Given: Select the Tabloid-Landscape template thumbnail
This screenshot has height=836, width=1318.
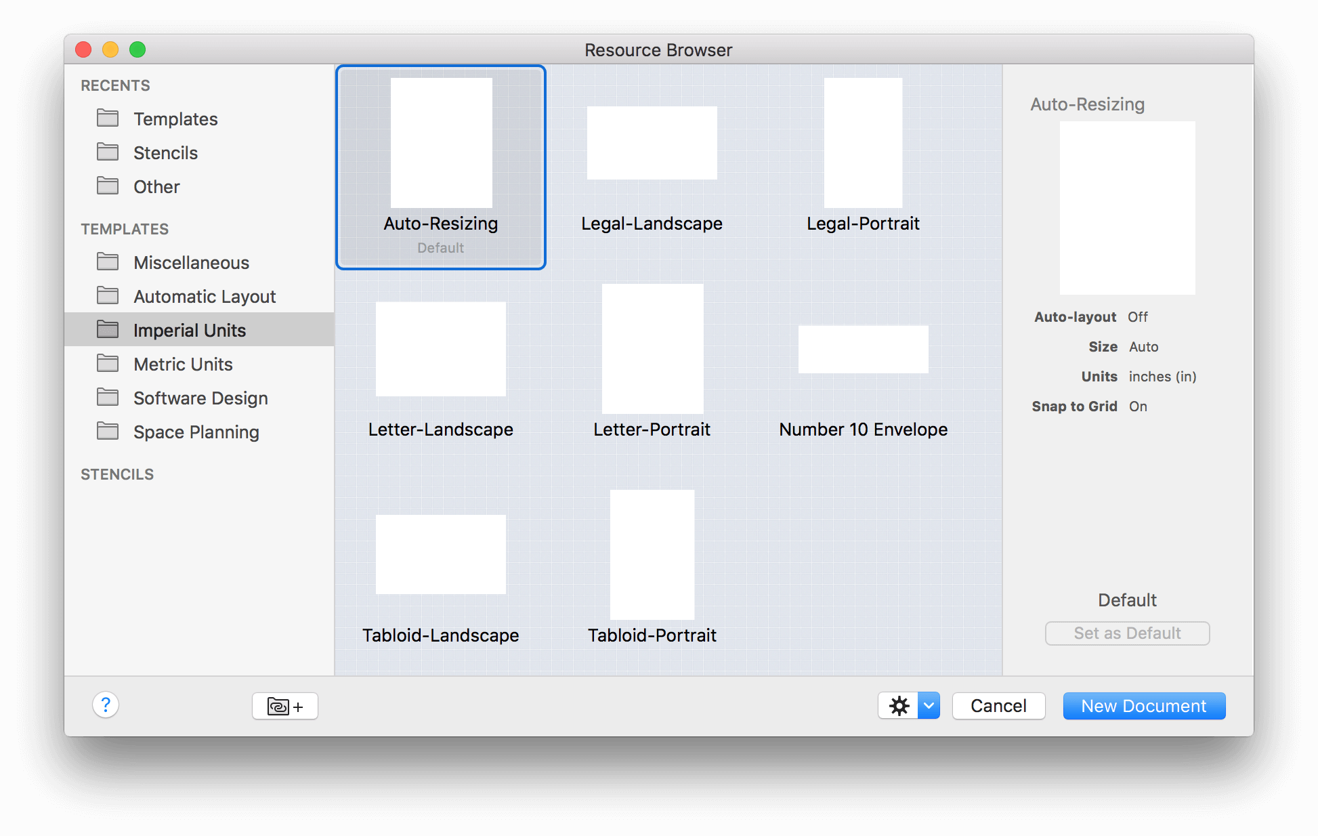Looking at the screenshot, I should point(441,555).
